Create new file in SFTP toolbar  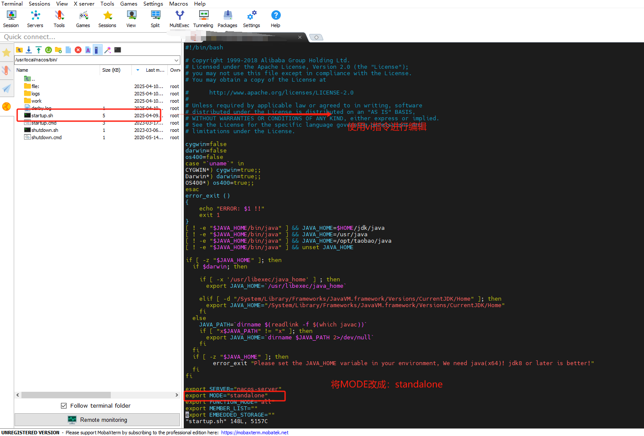point(68,50)
